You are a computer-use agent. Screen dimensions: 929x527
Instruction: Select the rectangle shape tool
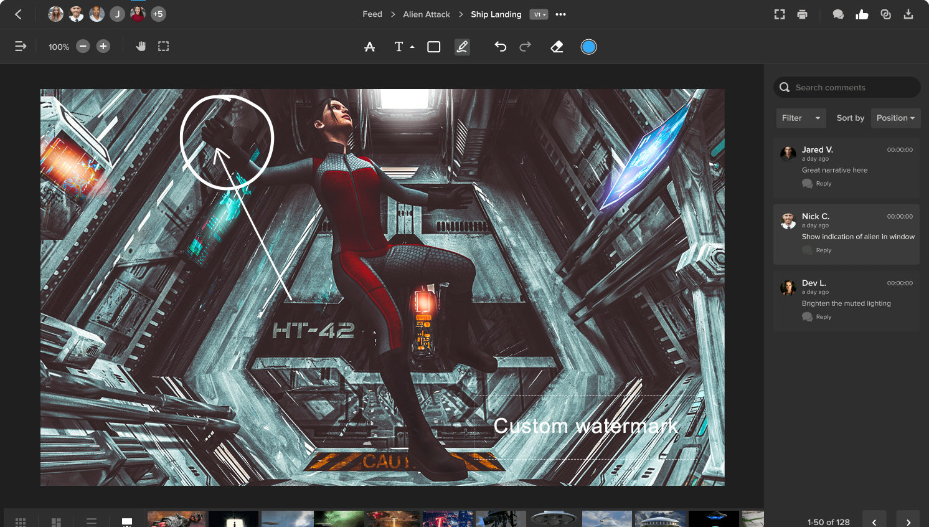[x=434, y=47]
